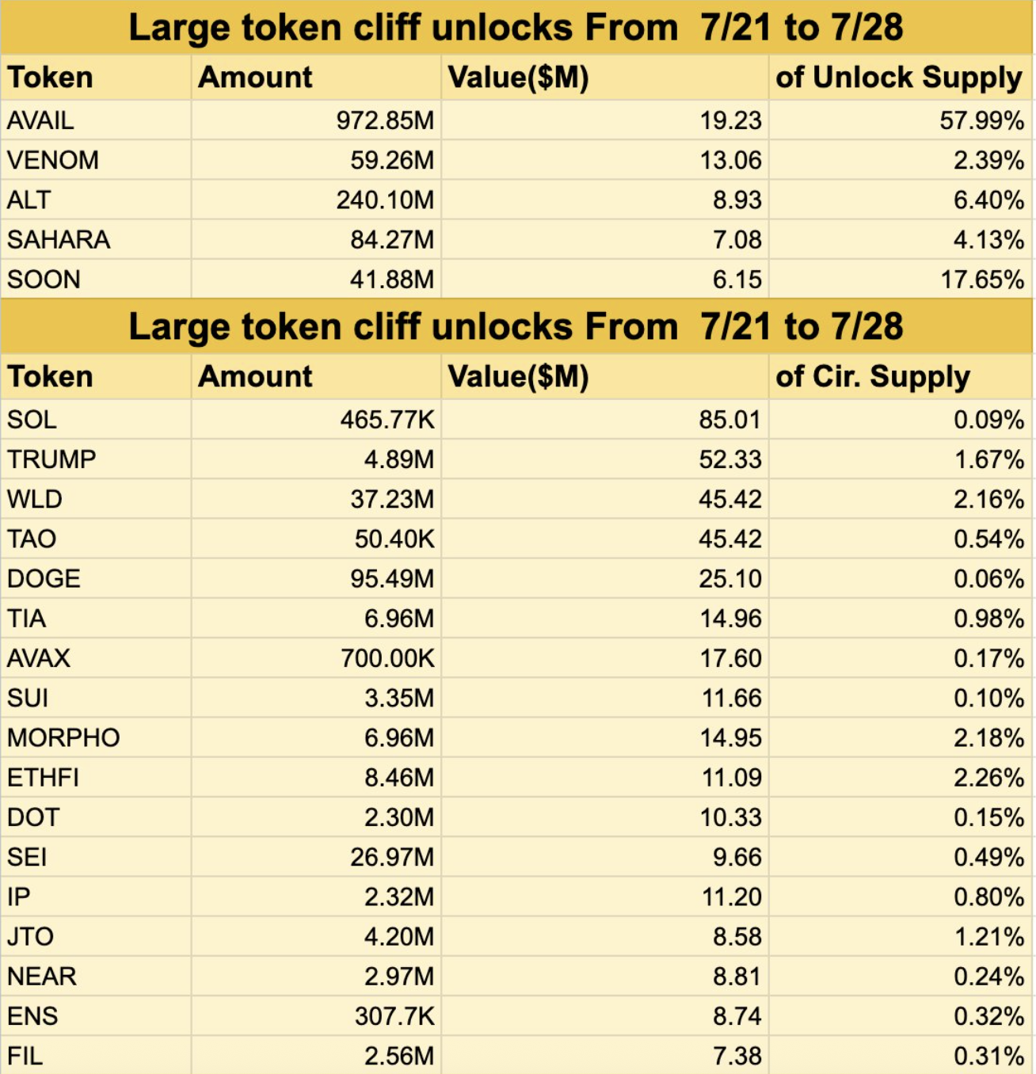Image resolution: width=1036 pixels, height=1074 pixels.
Task: Click the "of Cir. Supply" column header
Action: pos(873,377)
